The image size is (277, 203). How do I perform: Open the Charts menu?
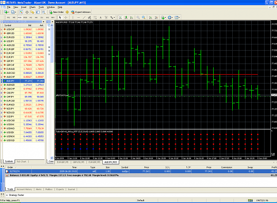pyautogui.click(x=32, y=7)
